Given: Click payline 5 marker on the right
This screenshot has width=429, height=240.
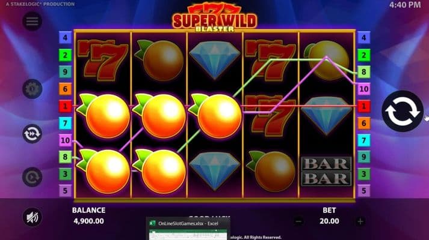Looking at the screenshot, I should pyautogui.click(x=363, y=191).
